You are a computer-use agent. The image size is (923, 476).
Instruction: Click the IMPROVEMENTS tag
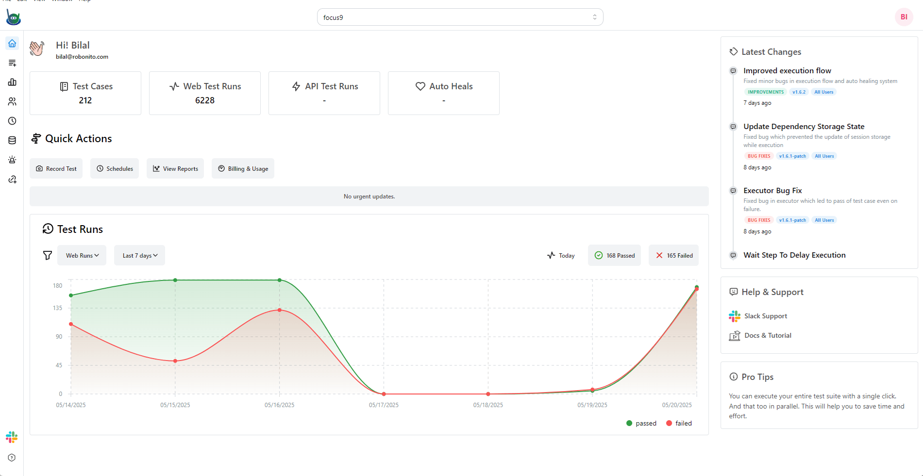(x=765, y=92)
